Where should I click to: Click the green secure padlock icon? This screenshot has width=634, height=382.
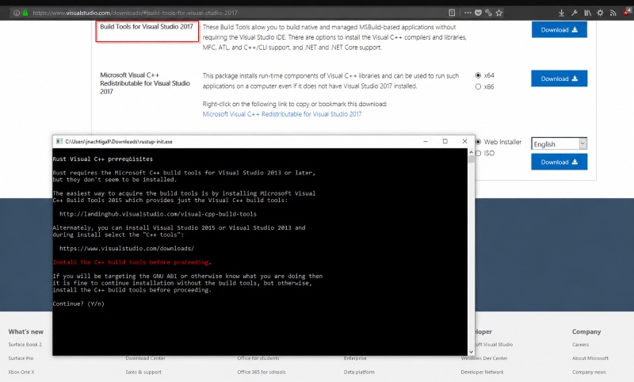25,13
